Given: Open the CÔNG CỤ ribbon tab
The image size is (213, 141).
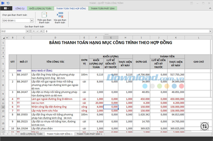Looking at the screenshot, I should point(20,8).
